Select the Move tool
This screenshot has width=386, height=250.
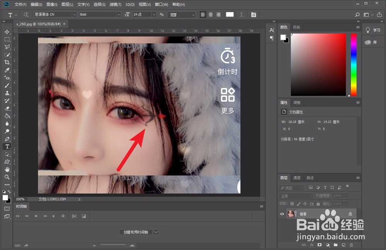coord(7,31)
